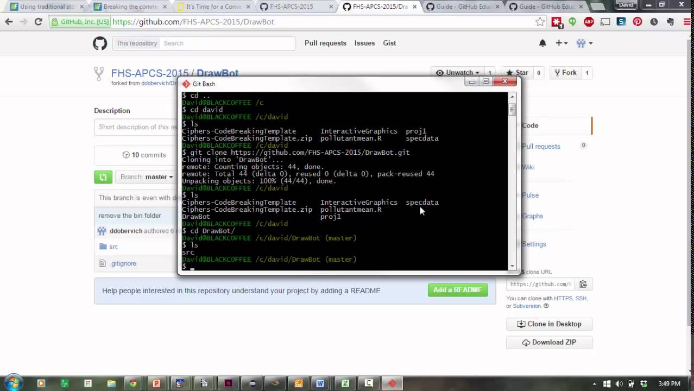Open Excel from the taskbar
The image size is (694, 391).
click(345, 383)
